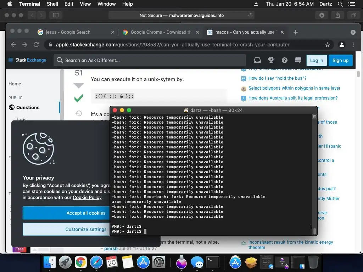This screenshot has width=363, height=272.
Task: Click the Safari sidebar toggle icon
Action: (56, 15)
